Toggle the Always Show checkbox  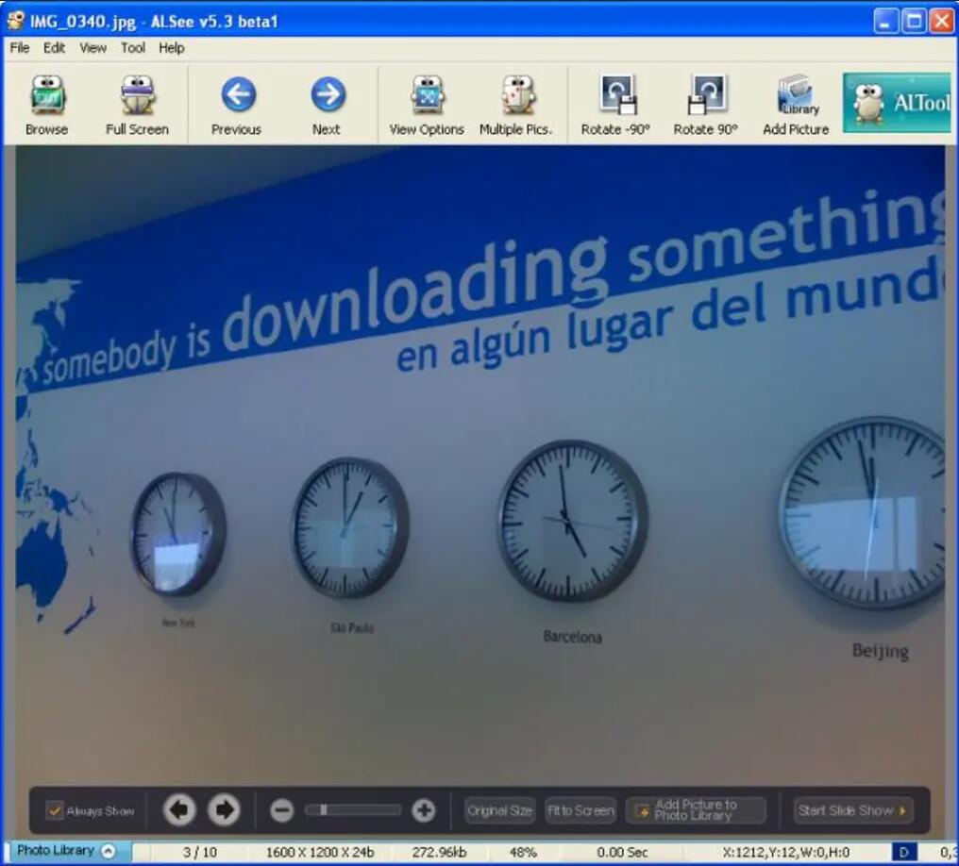56,810
